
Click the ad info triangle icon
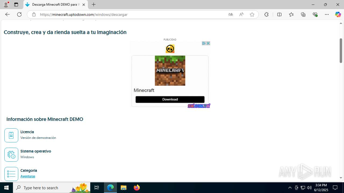(x=204, y=43)
